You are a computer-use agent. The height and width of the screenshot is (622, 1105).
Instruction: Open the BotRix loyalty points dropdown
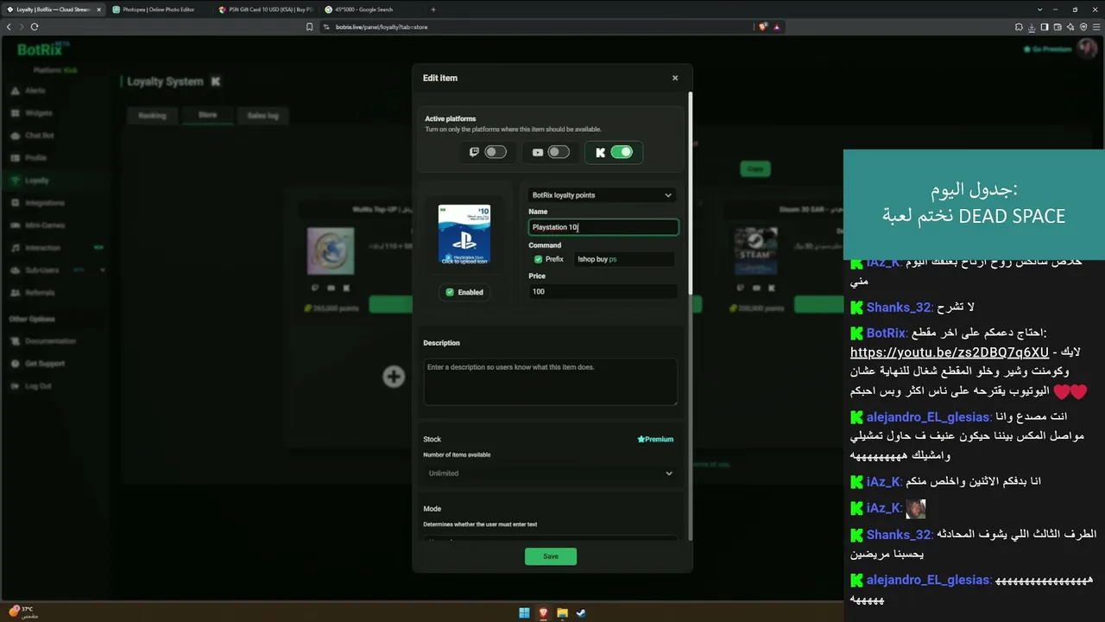[602, 195]
